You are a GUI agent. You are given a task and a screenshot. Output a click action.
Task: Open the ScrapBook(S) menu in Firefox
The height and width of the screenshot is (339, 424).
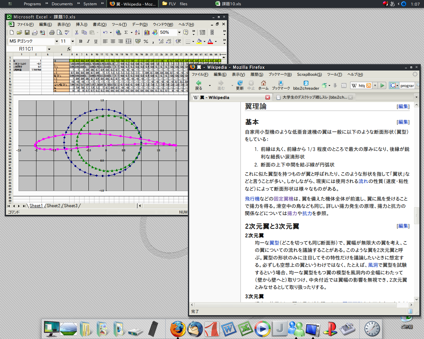click(x=309, y=74)
